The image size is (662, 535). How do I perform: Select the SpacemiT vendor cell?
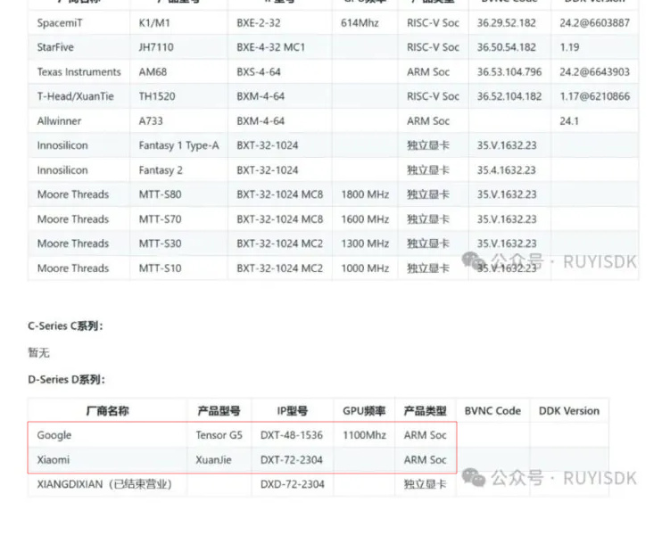(x=60, y=23)
